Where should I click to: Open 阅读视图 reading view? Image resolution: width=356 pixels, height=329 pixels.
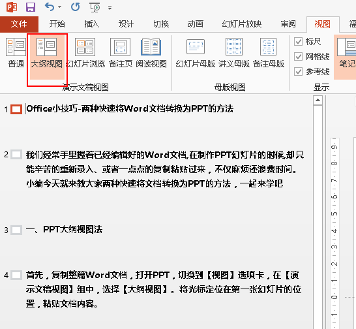(151, 53)
